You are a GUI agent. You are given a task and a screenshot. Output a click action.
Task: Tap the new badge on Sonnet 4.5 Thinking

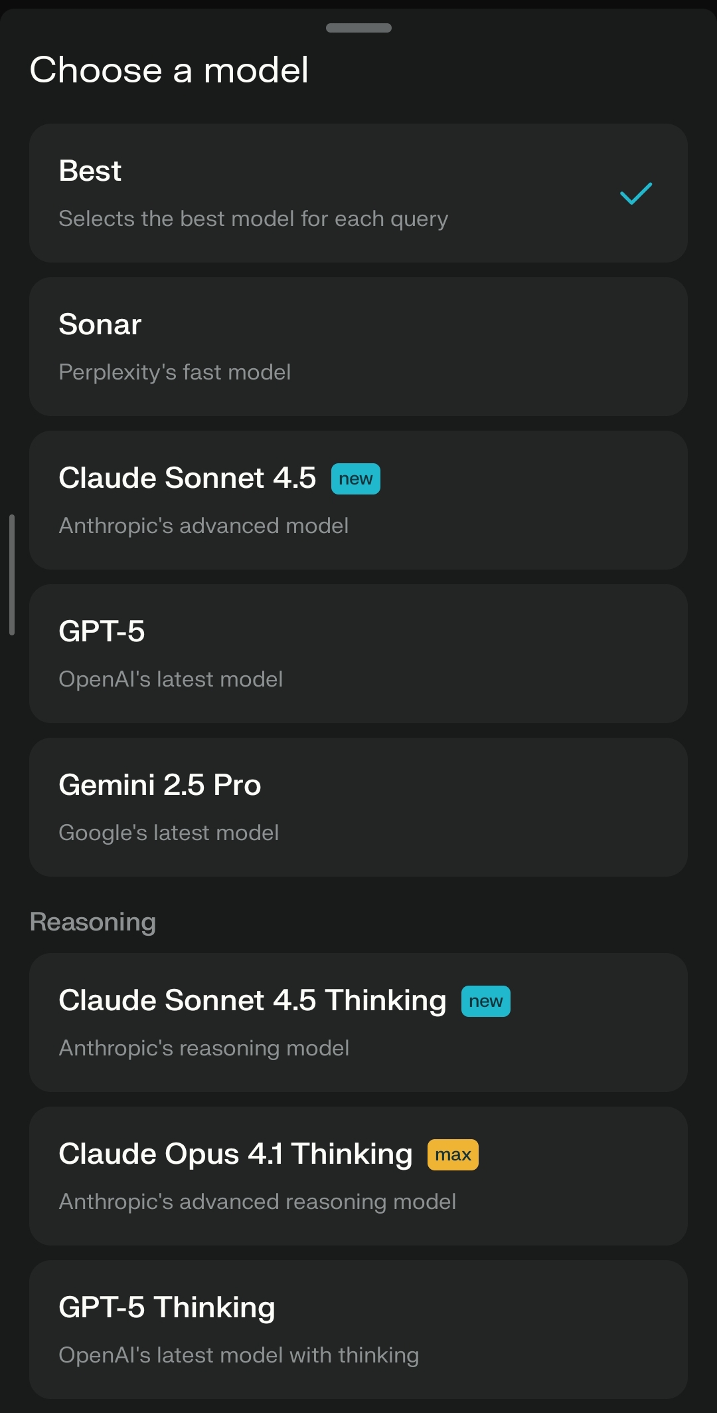[x=486, y=1002]
